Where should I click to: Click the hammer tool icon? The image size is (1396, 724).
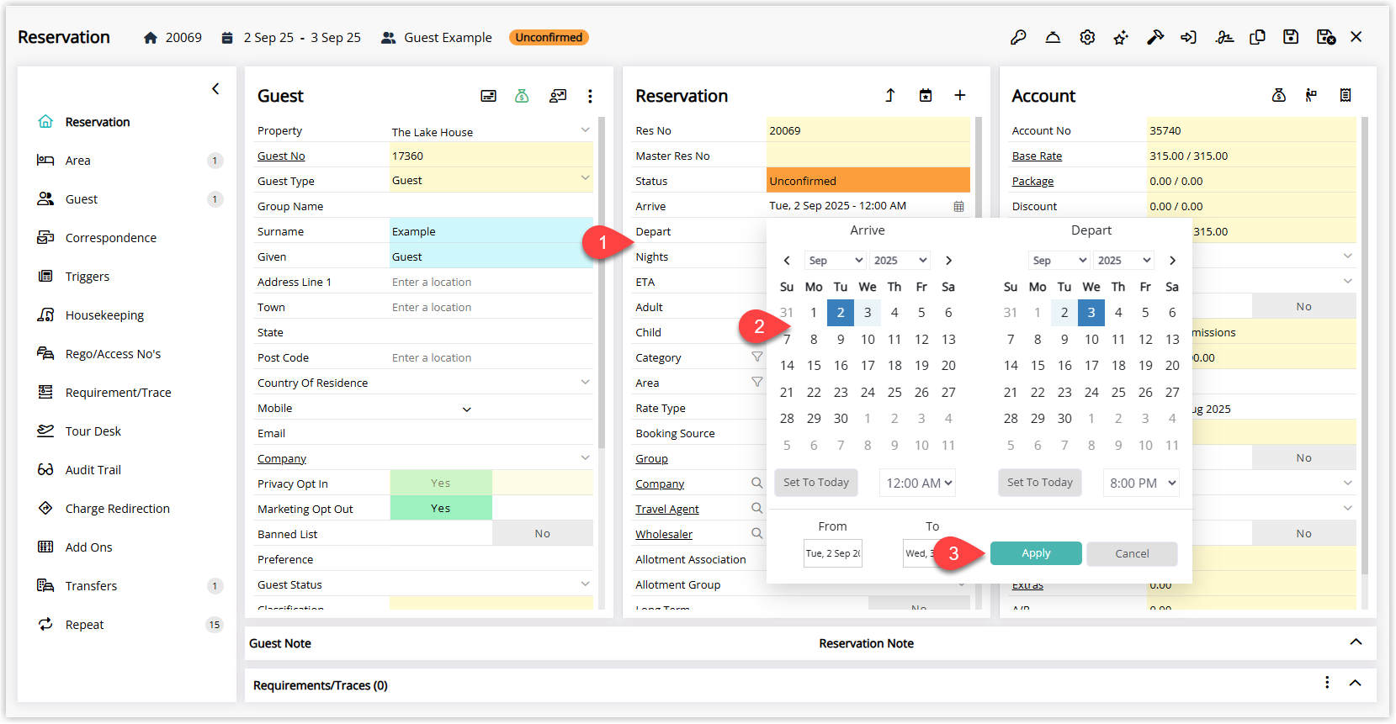(x=1155, y=37)
